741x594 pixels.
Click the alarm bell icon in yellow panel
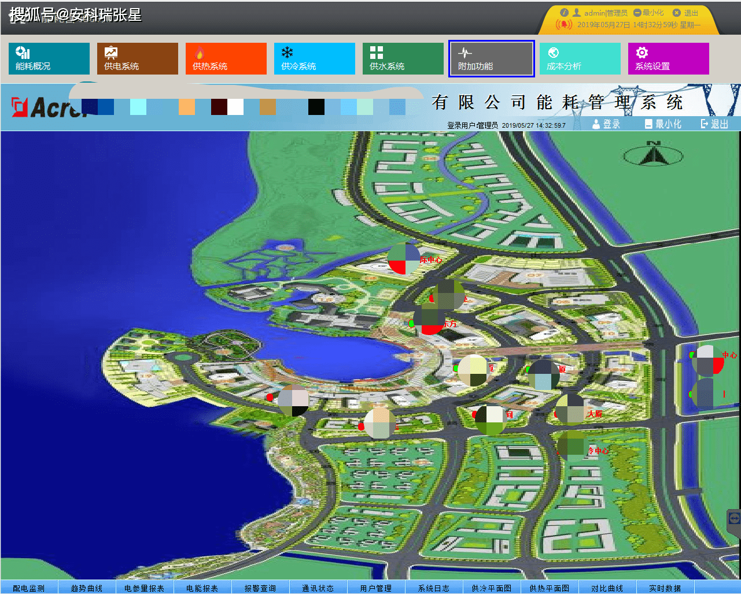click(x=564, y=25)
